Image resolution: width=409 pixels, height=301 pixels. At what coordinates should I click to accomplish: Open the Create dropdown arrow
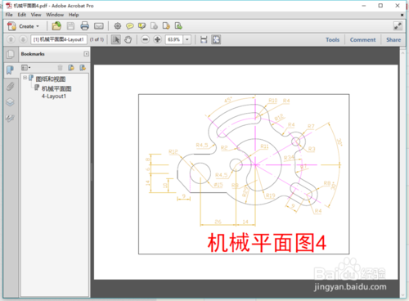click(38, 26)
